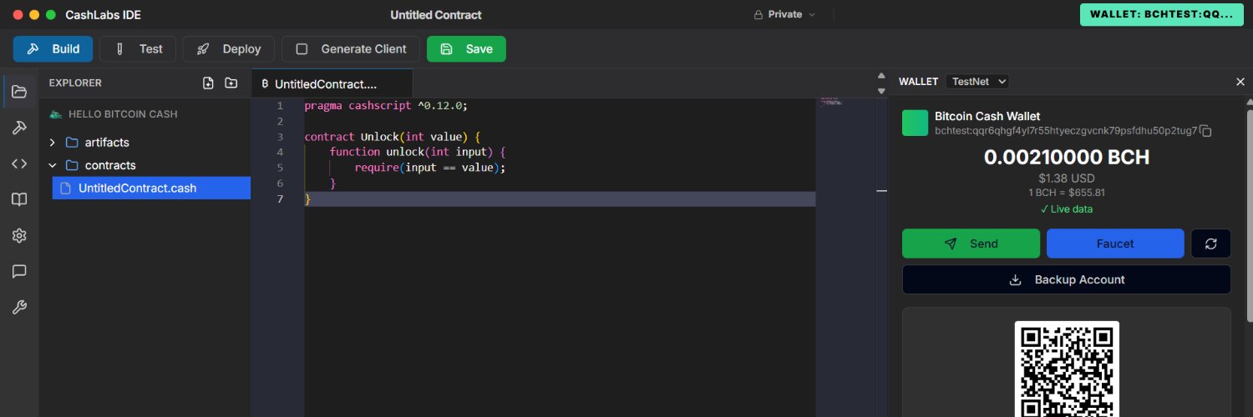Expand the artifacts folder chevron
This screenshot has height=417, width=1253.
point(53,143)
